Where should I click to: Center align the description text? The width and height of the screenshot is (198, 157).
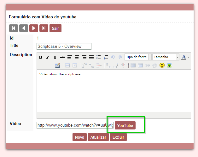point(77,57)
